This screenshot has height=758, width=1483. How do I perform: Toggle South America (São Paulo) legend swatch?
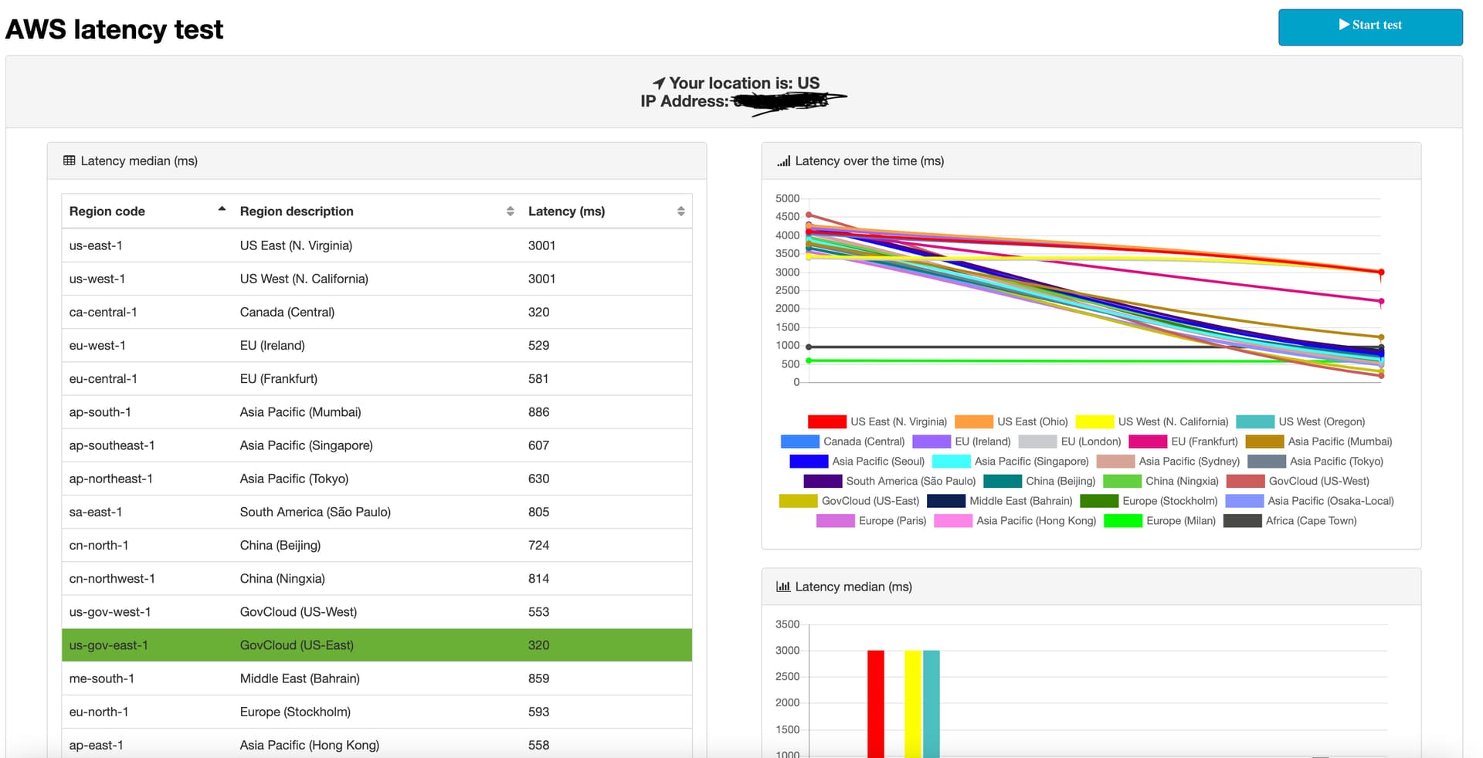click(x=823, y=481)
